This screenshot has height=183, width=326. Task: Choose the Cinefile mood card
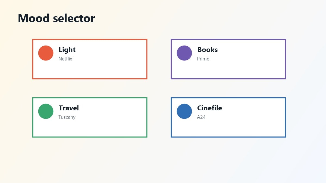[228, 117]
